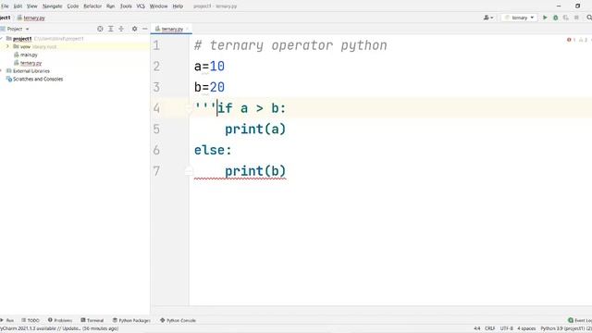This screenshot has width=592, height=333.
Task: Open the Event Log button
Action: (580, 320)
